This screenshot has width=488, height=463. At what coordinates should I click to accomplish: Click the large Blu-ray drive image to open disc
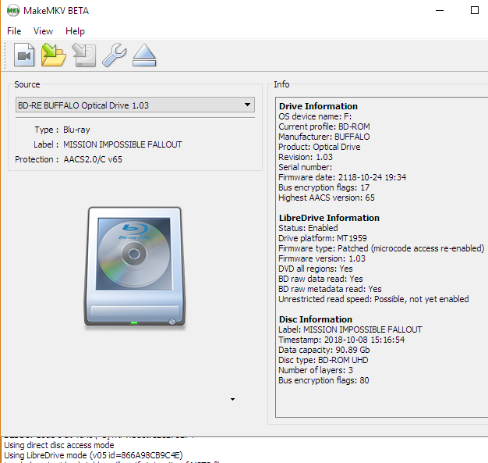point(135,267)
